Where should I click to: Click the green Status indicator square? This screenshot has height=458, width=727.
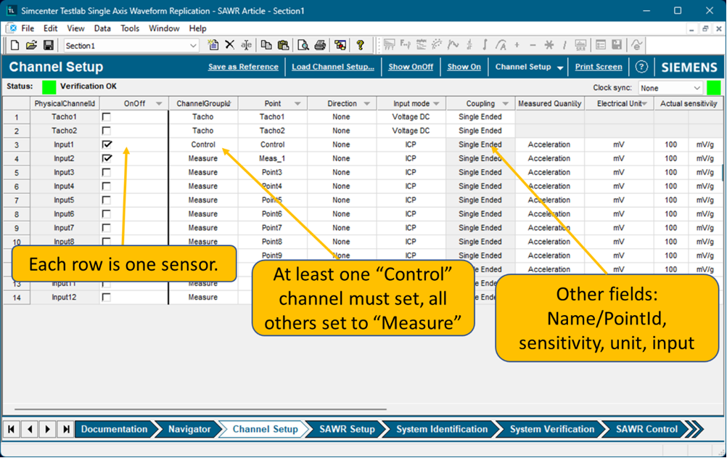(x=49, y=87)
